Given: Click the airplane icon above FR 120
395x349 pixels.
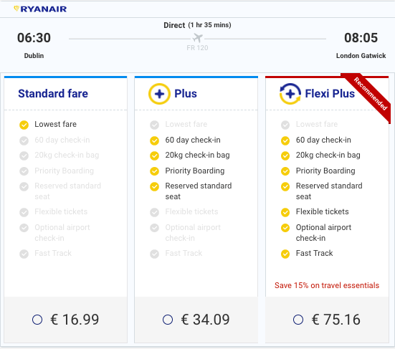Looking at the screenshot, I should click(x=198, y=38).
